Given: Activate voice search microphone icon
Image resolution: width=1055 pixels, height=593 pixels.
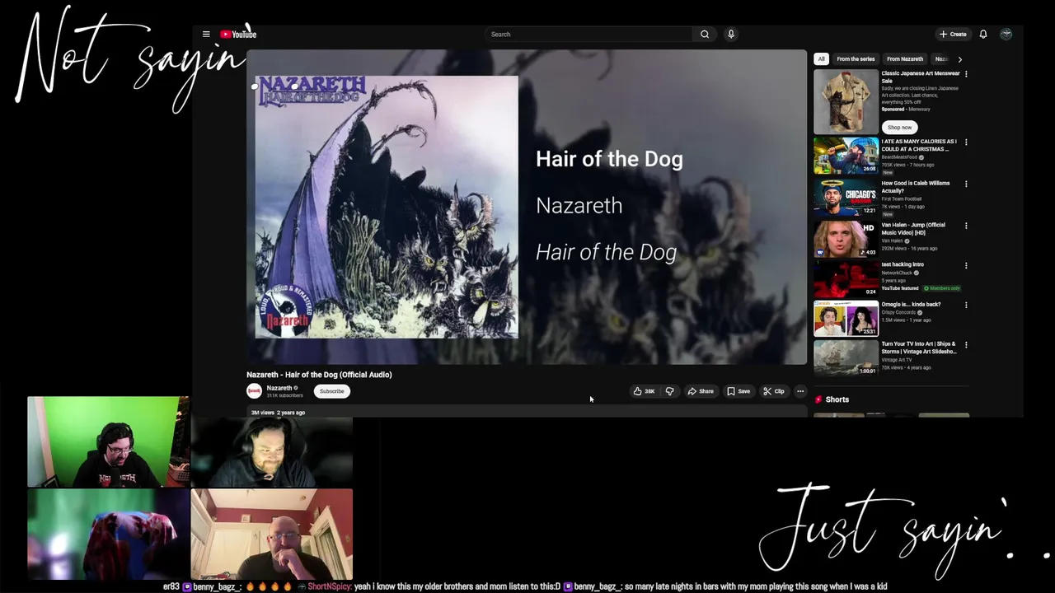Looking at the screenshot, I should point(730,34).
